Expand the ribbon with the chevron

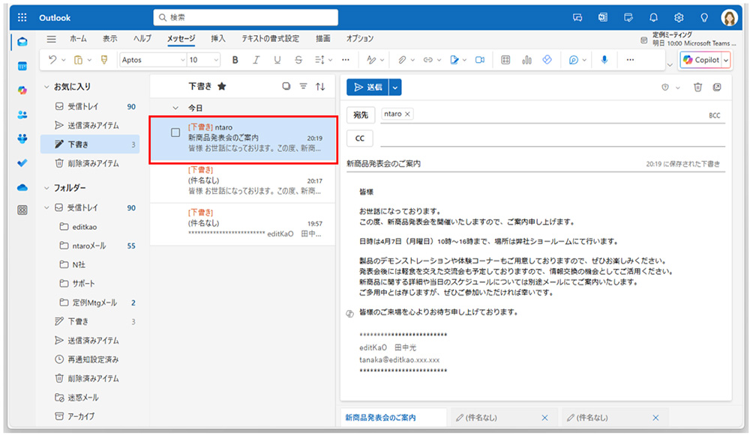(x=670, y=64)
